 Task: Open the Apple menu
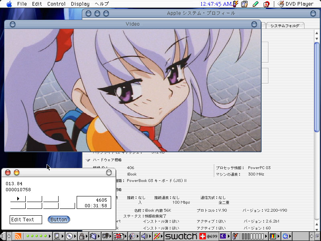pos(9,4)
